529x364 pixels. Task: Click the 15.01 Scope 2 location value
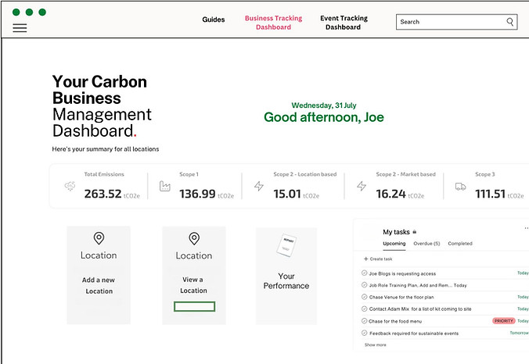[287, 194]
